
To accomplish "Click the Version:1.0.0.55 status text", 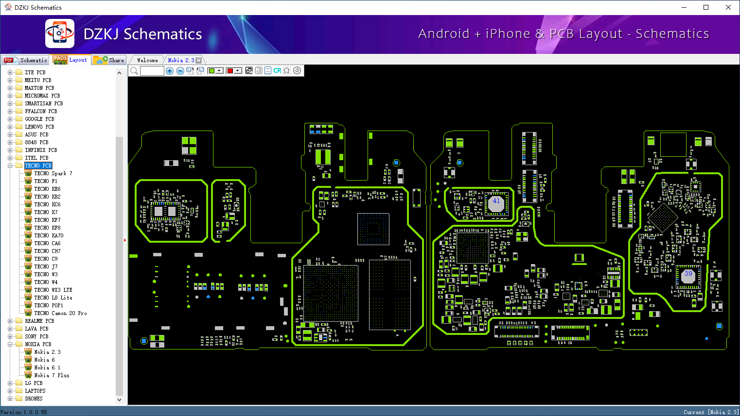I will pyautogui.click(x=24, y=412).
